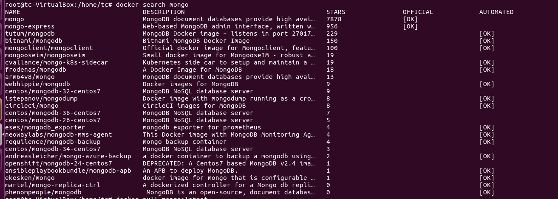This screenshot has height=199, width=558.
Task: Click the openshift/mongodb-24-centos7 DEPRECATED description
Action: (x=229, y=163)
